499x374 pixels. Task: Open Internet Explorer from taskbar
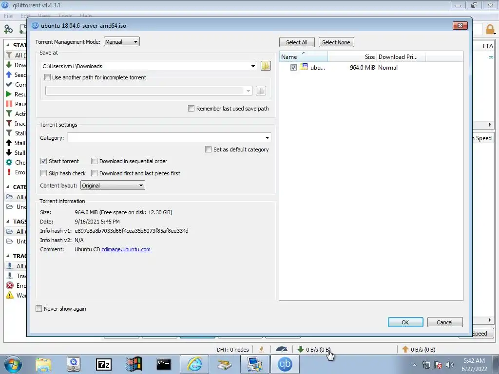pyautogui.click(x=194, y=364)
